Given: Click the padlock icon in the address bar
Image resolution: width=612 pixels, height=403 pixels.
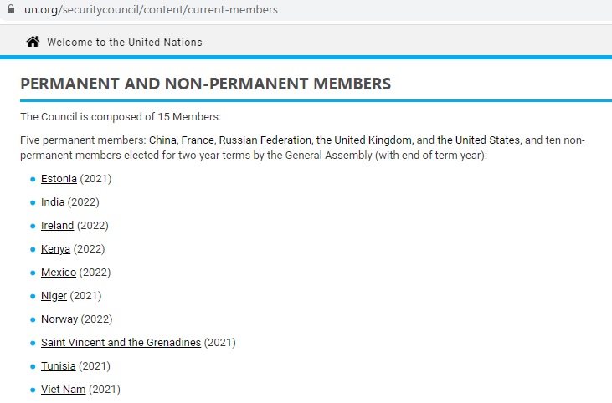Looking at the screenshot, I should pos(9,10).
